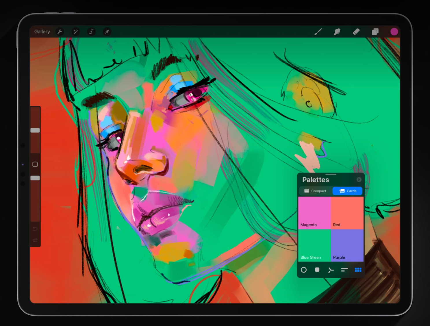The width and height of the screenshot is (430, 326).
Task: Switch to the color Disc mode
Action: click(x=304, y=270)
